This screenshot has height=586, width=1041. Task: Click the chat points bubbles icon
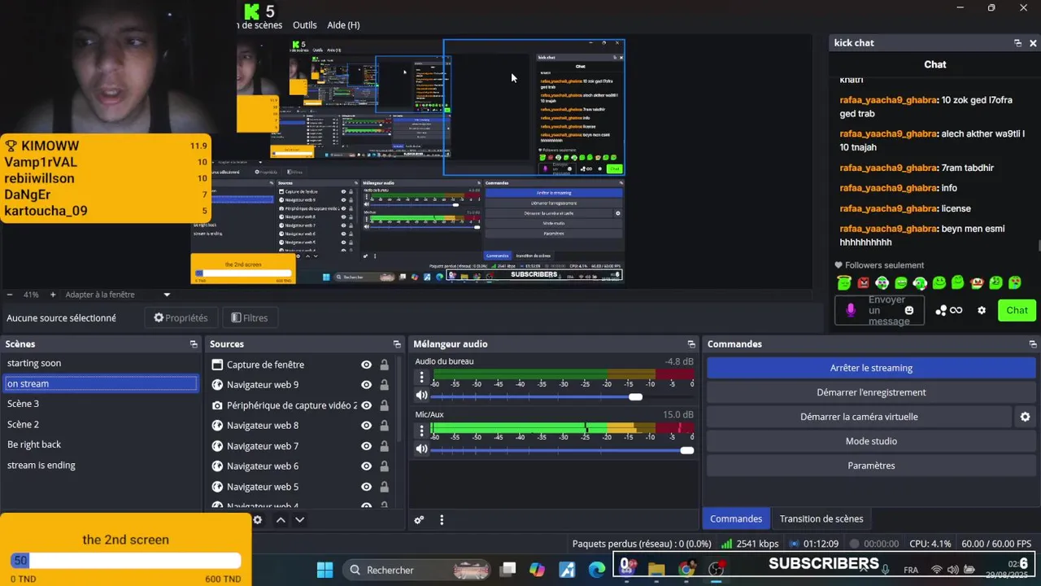[x=941, y=310]
